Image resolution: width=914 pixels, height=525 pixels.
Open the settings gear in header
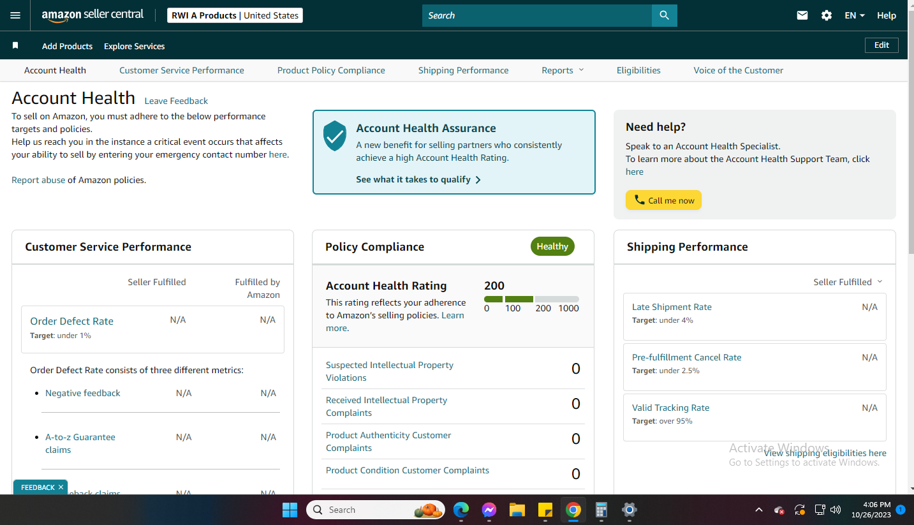point(827,15)
